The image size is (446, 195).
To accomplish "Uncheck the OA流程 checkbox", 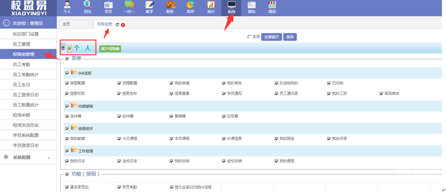I will [67, 73].
